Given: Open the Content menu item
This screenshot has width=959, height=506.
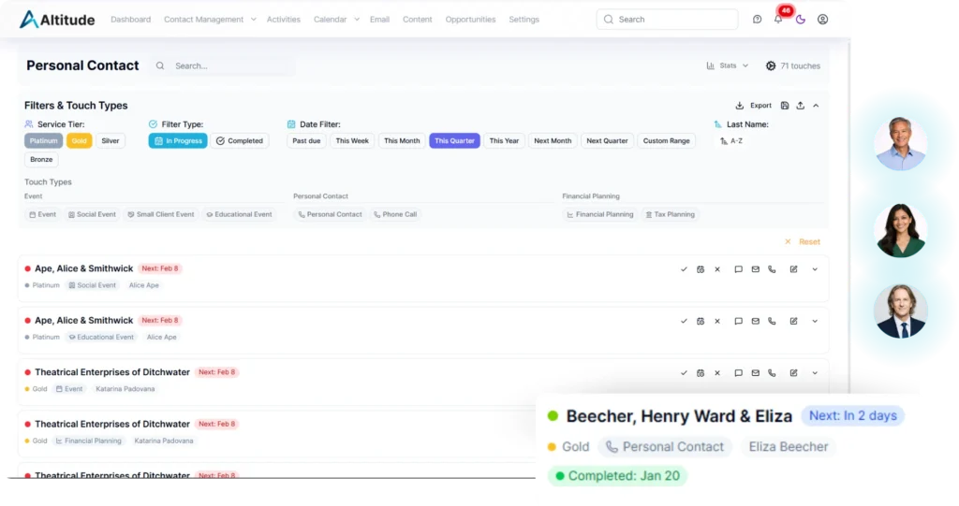Looking at the screenshot, I should point(417,20).
